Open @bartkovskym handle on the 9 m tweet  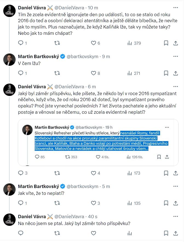pyautogui.click(x=83, y=57)
